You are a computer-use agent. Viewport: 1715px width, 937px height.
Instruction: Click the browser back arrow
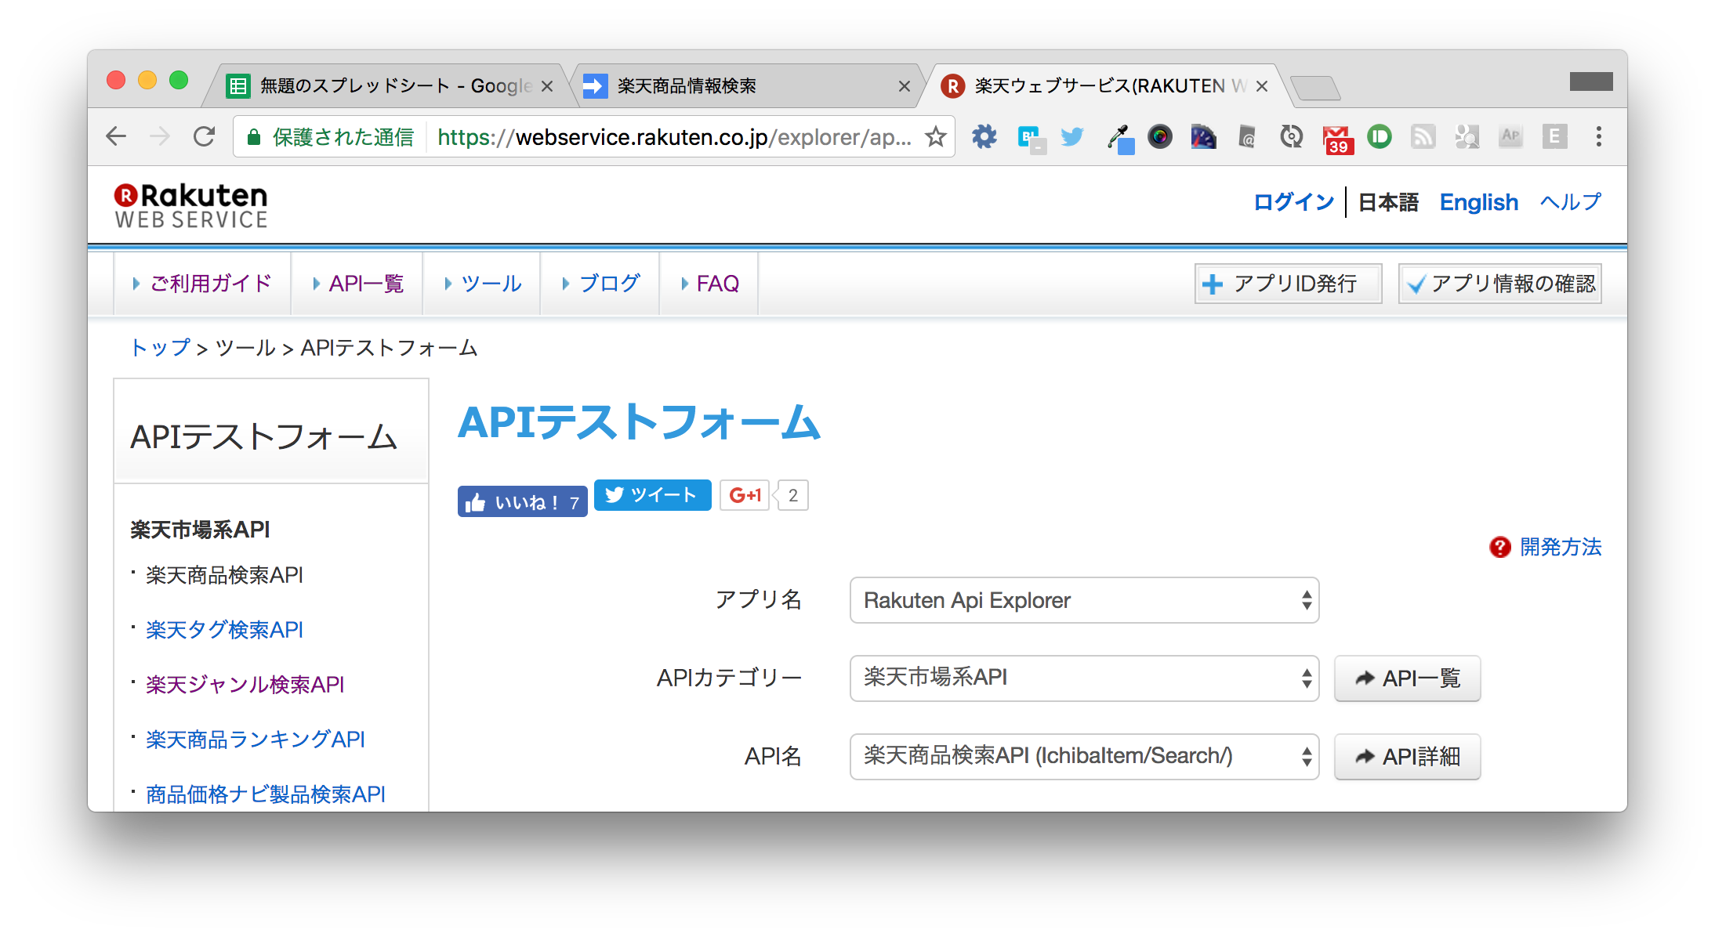116,136
